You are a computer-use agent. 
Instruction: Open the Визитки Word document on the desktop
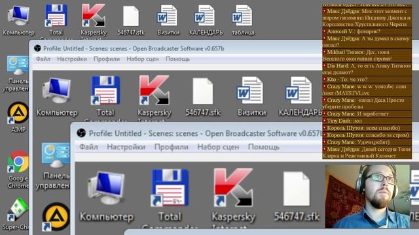(168, 21)
